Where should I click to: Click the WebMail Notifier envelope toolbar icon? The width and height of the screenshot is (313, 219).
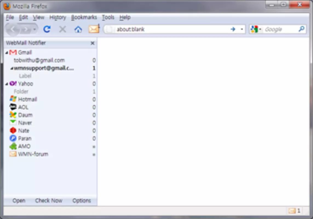pyautogui.click(x=94, y=29)
